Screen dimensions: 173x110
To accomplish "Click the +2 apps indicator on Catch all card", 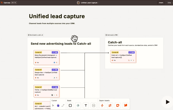I will [131, 60].
